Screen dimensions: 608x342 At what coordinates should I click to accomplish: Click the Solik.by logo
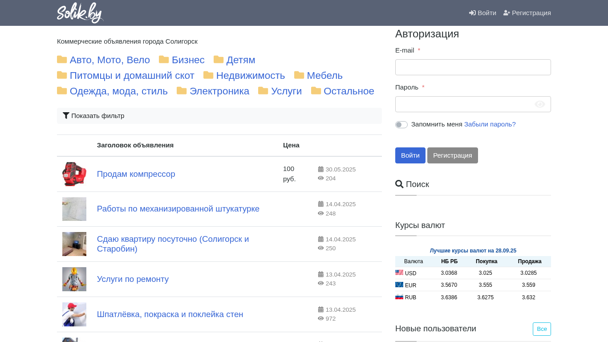point(80,12)
